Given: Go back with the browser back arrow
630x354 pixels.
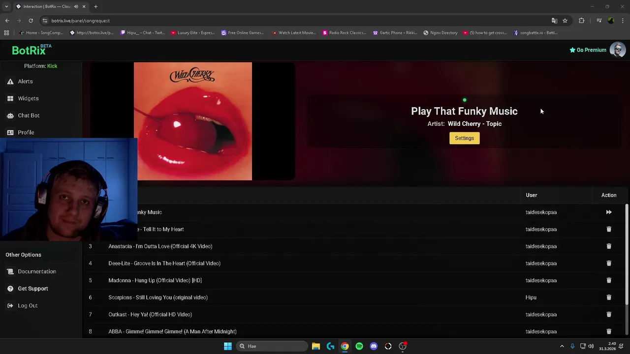Looking at the screenshot, I should point(7,21).
